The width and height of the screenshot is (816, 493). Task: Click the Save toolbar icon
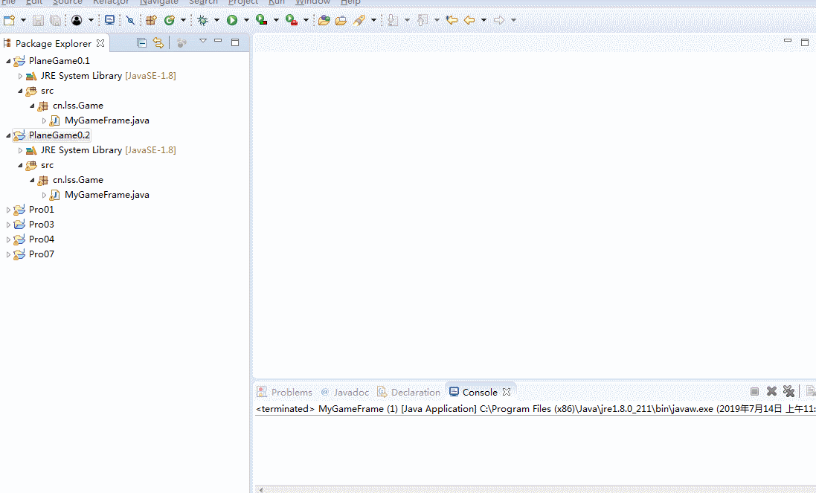click(38, 20)
